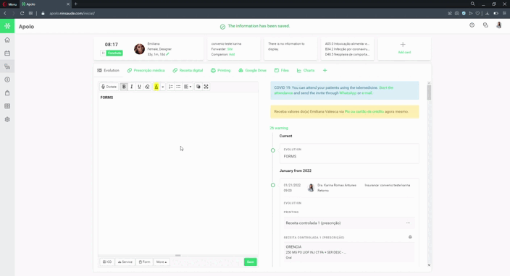This screenshot has width=510, height=276.
Task: Open highlight color dropdown arrow
Action: tap(162, 87)
